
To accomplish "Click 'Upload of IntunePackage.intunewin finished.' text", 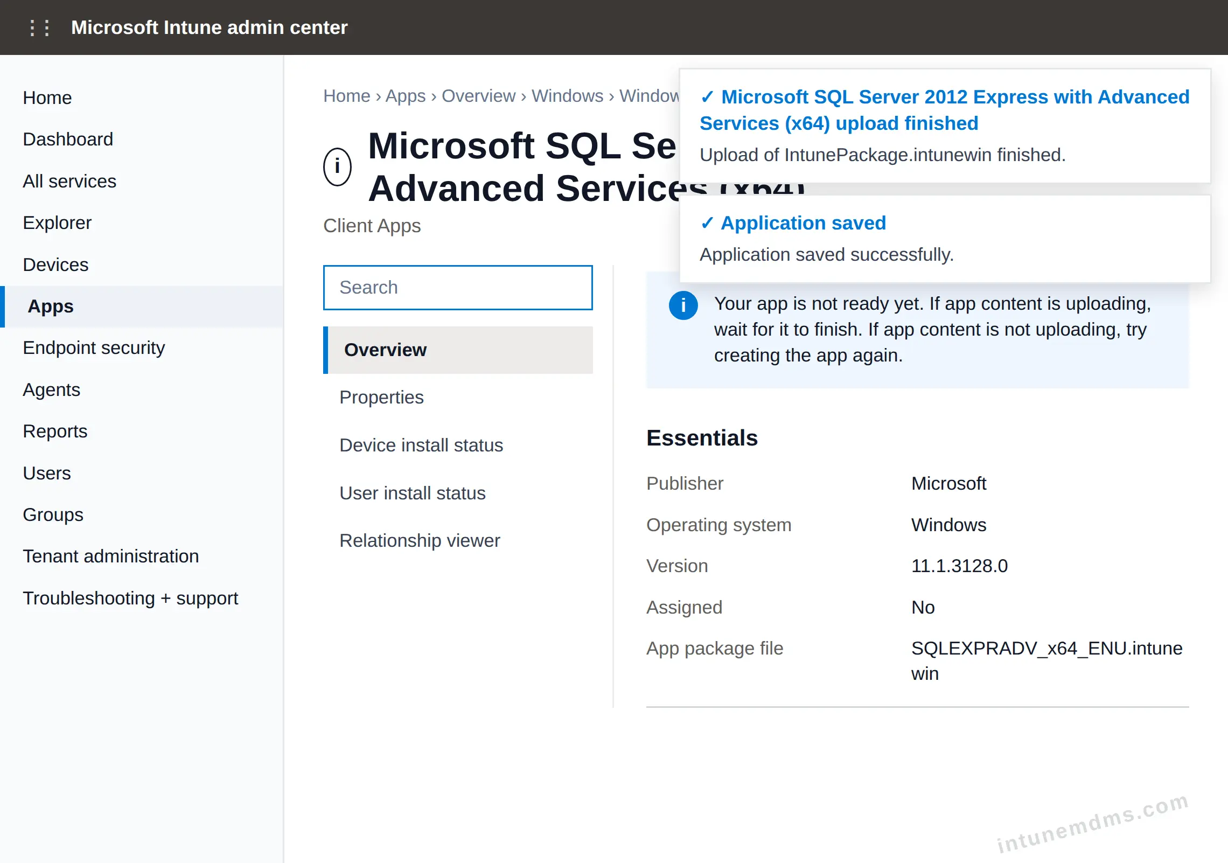I will pos(882,155).
